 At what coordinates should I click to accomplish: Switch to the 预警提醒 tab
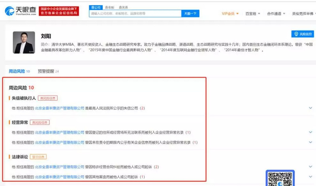click(48, 71)
